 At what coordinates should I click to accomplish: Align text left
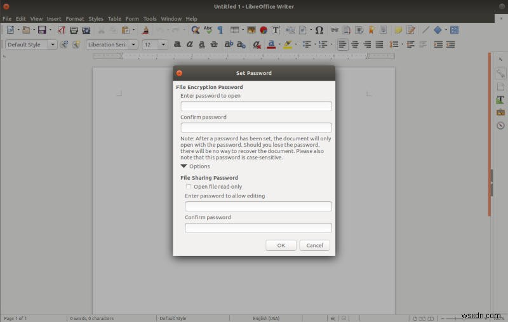click(x=342, y=44)
